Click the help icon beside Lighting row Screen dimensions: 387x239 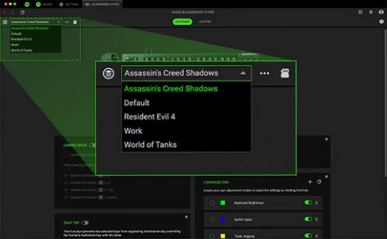pyautogui.click(x=382, y=21)
